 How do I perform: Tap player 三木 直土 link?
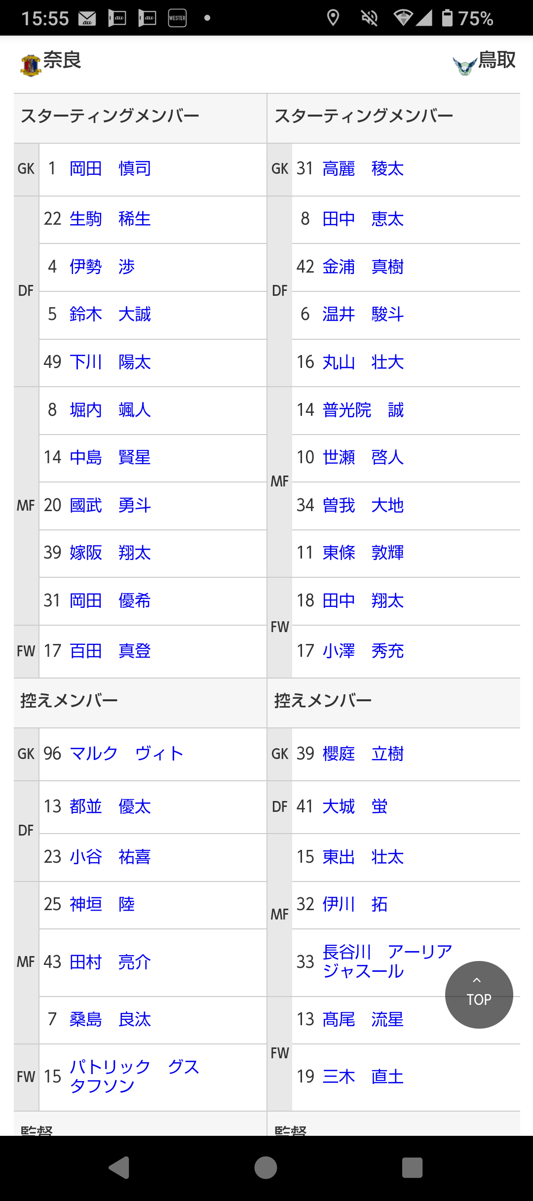click(x=363, y=1077)
